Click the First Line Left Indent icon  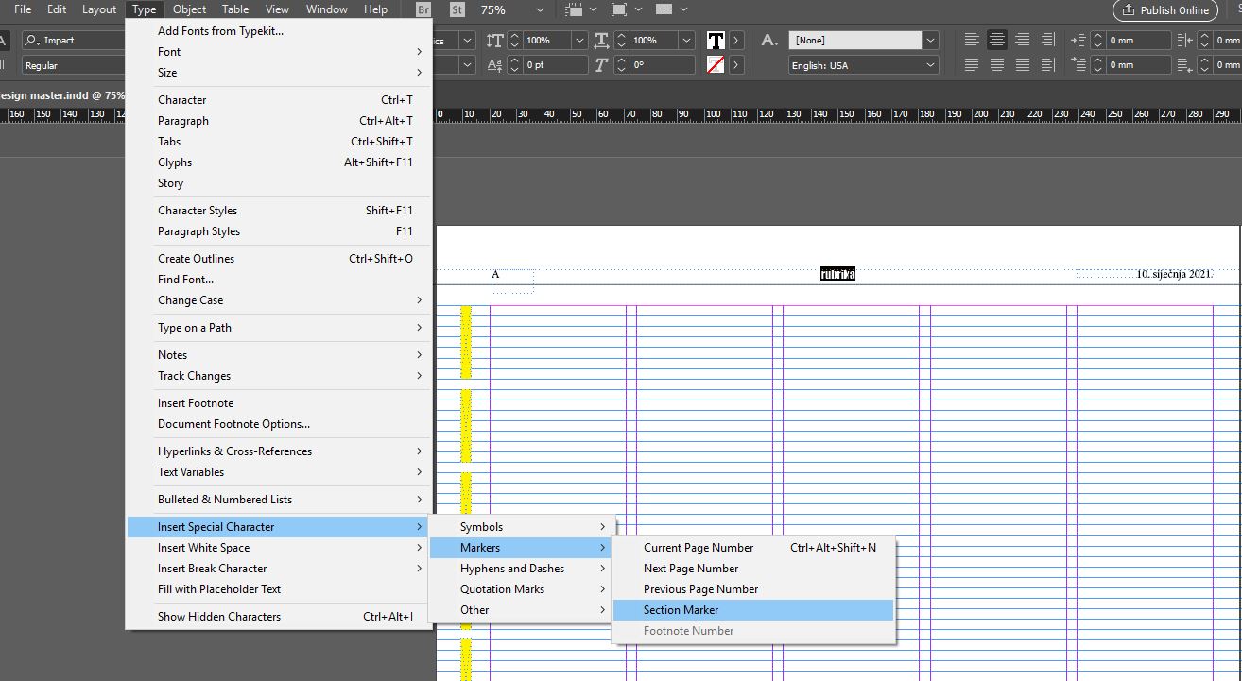click(x=1078, y=65)
